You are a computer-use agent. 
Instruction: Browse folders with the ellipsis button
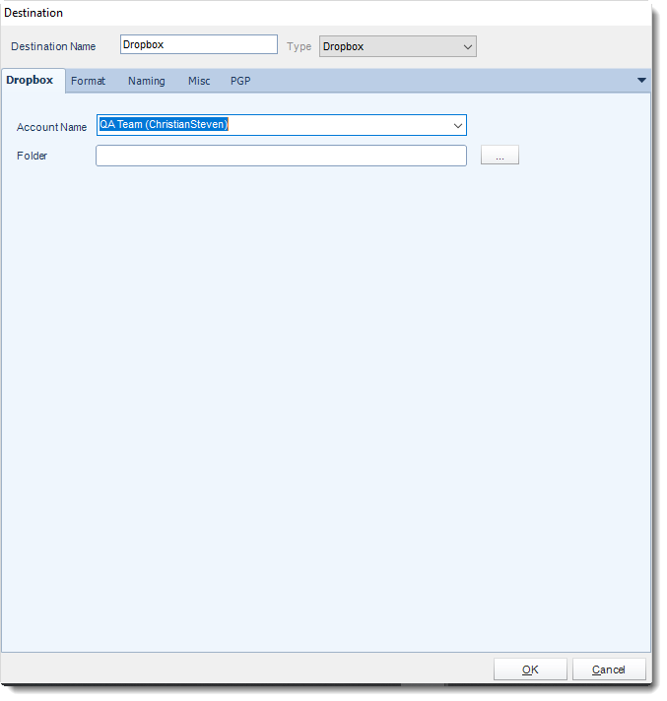500,155
